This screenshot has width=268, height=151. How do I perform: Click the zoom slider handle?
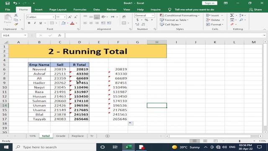coord(240,141)
